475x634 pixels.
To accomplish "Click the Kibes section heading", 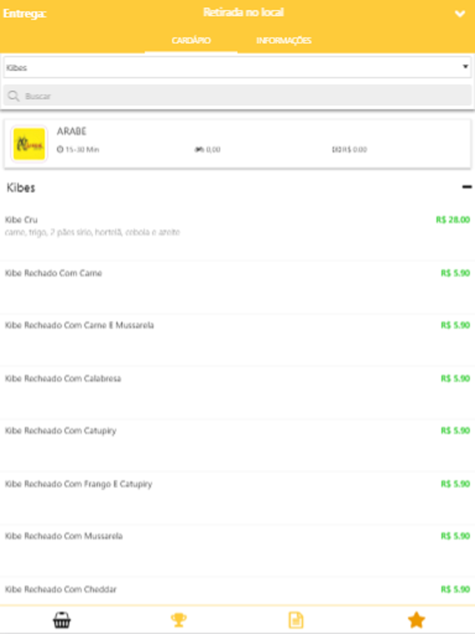I will [21, 188].
